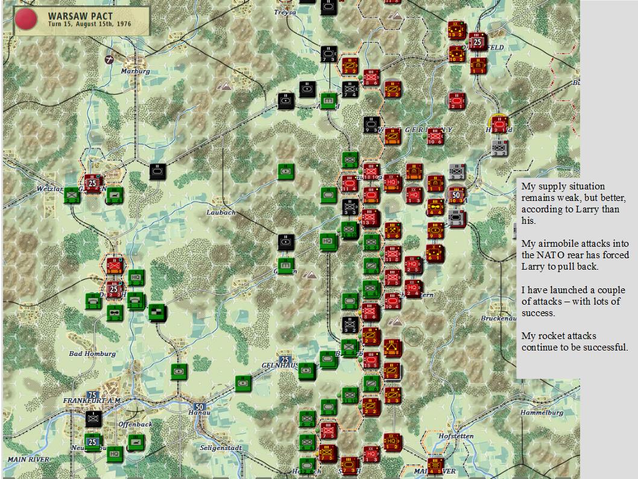Image resolution: width=638 pixels, height=479 pixels.
Task: Select the green artillery unit marked 3 4
Action: click(x=115, y=195)
